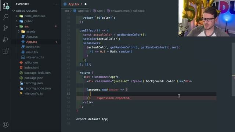This screenshot has width=235, height=132.
Task: Click the useEffect call in code
Action: tap(87, 30)
